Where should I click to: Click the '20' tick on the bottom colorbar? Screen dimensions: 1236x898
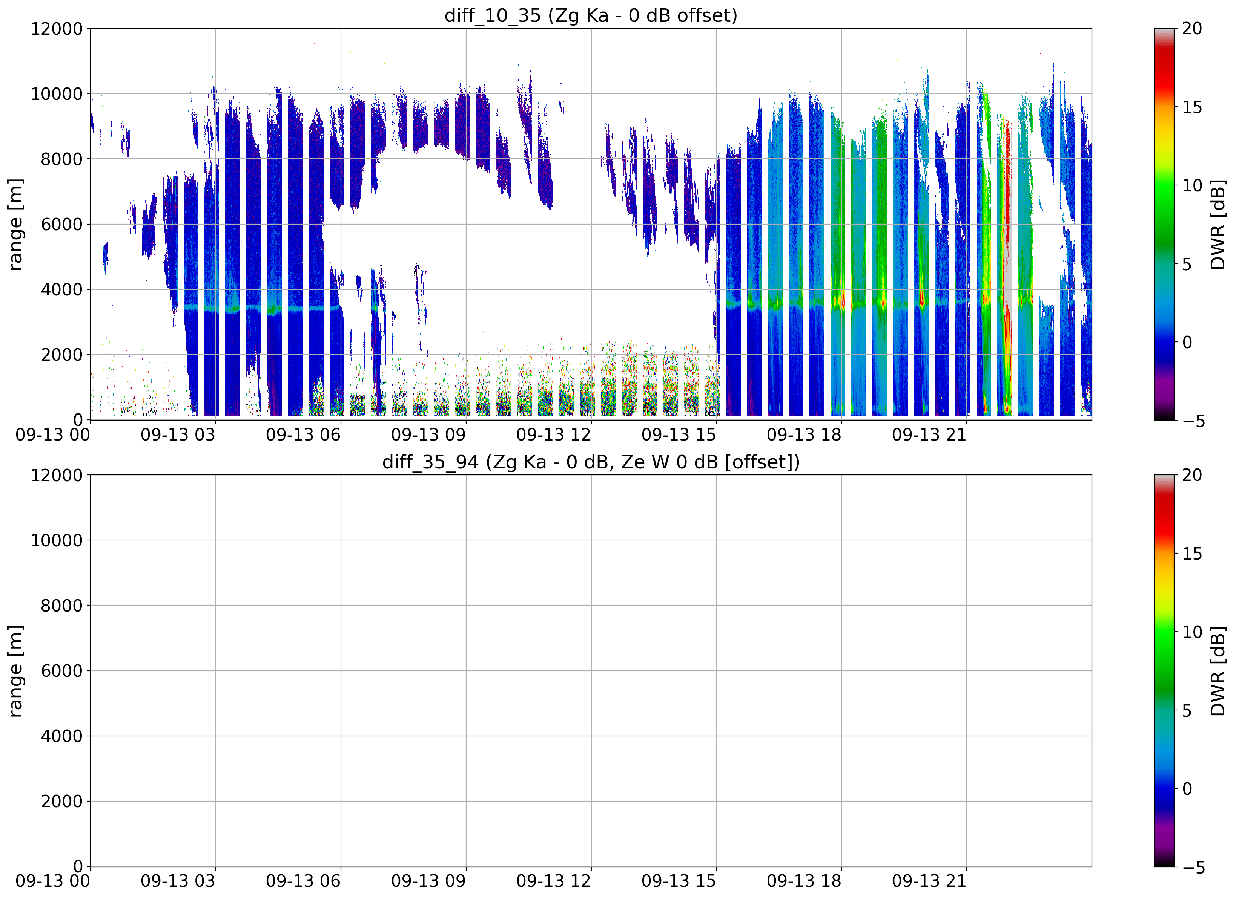click(x=1191, y=475)
